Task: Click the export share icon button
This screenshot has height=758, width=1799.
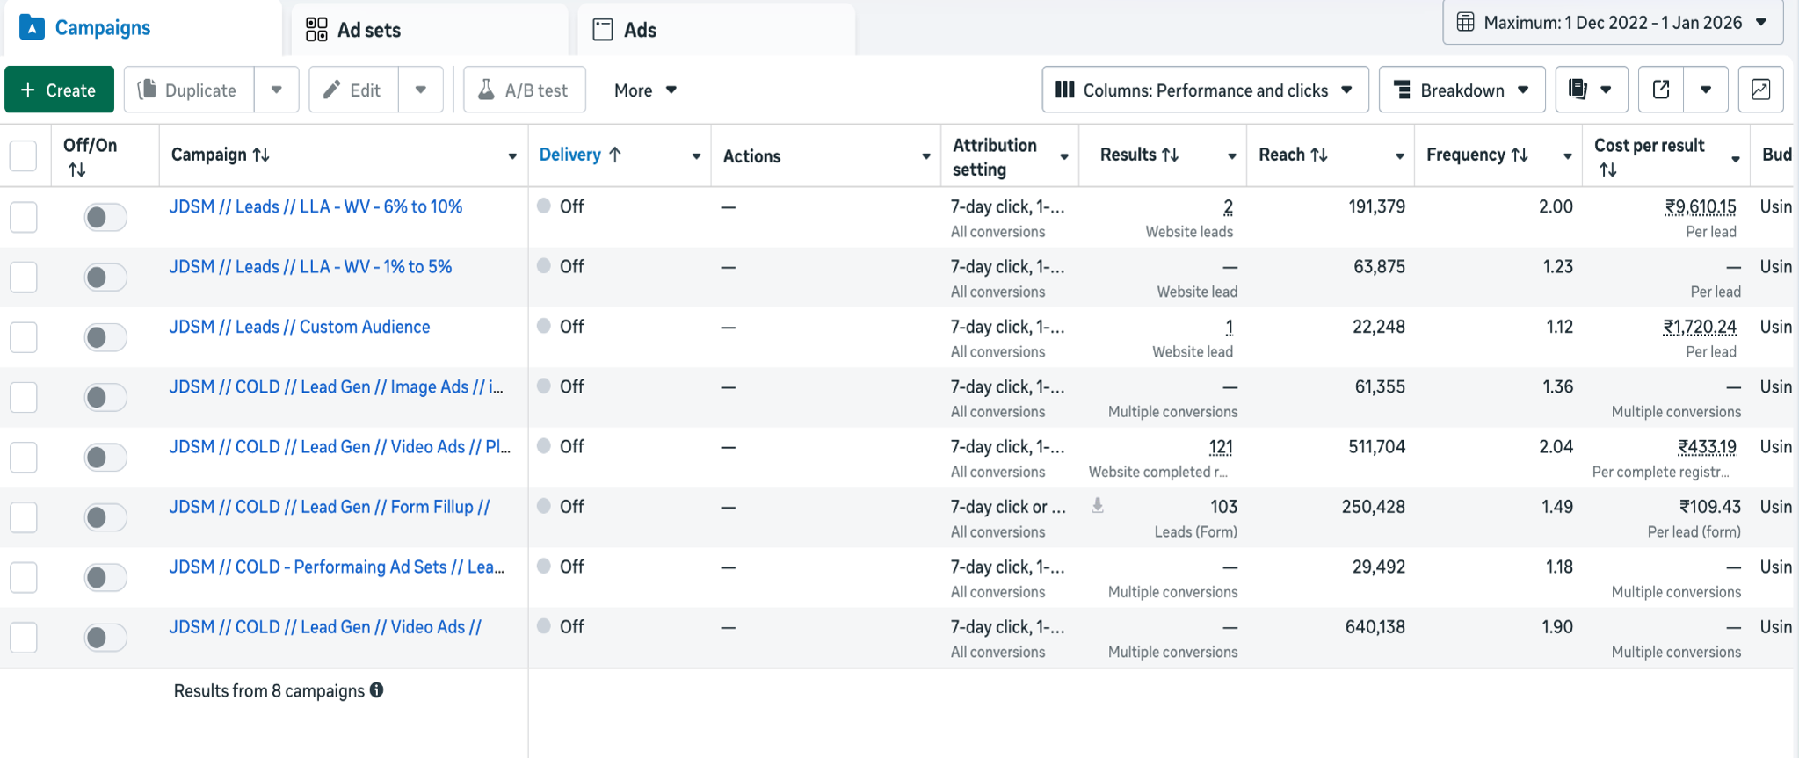Action: (1660, 90)
